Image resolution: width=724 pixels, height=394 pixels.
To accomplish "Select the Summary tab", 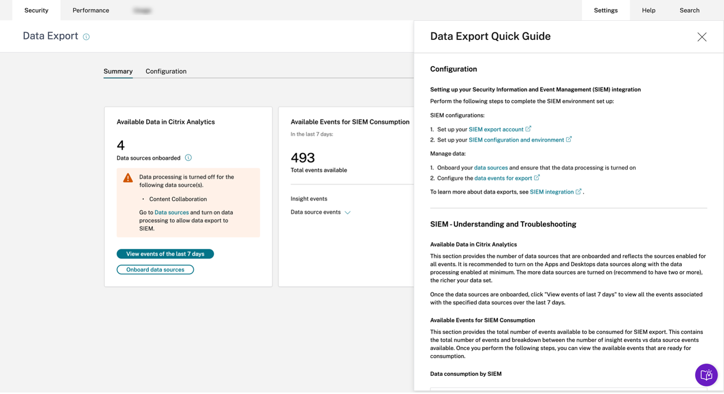I will click(118, 71).
